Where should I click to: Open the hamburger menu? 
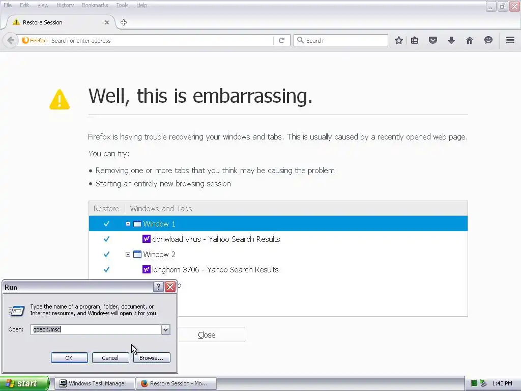tap(510, 40)
